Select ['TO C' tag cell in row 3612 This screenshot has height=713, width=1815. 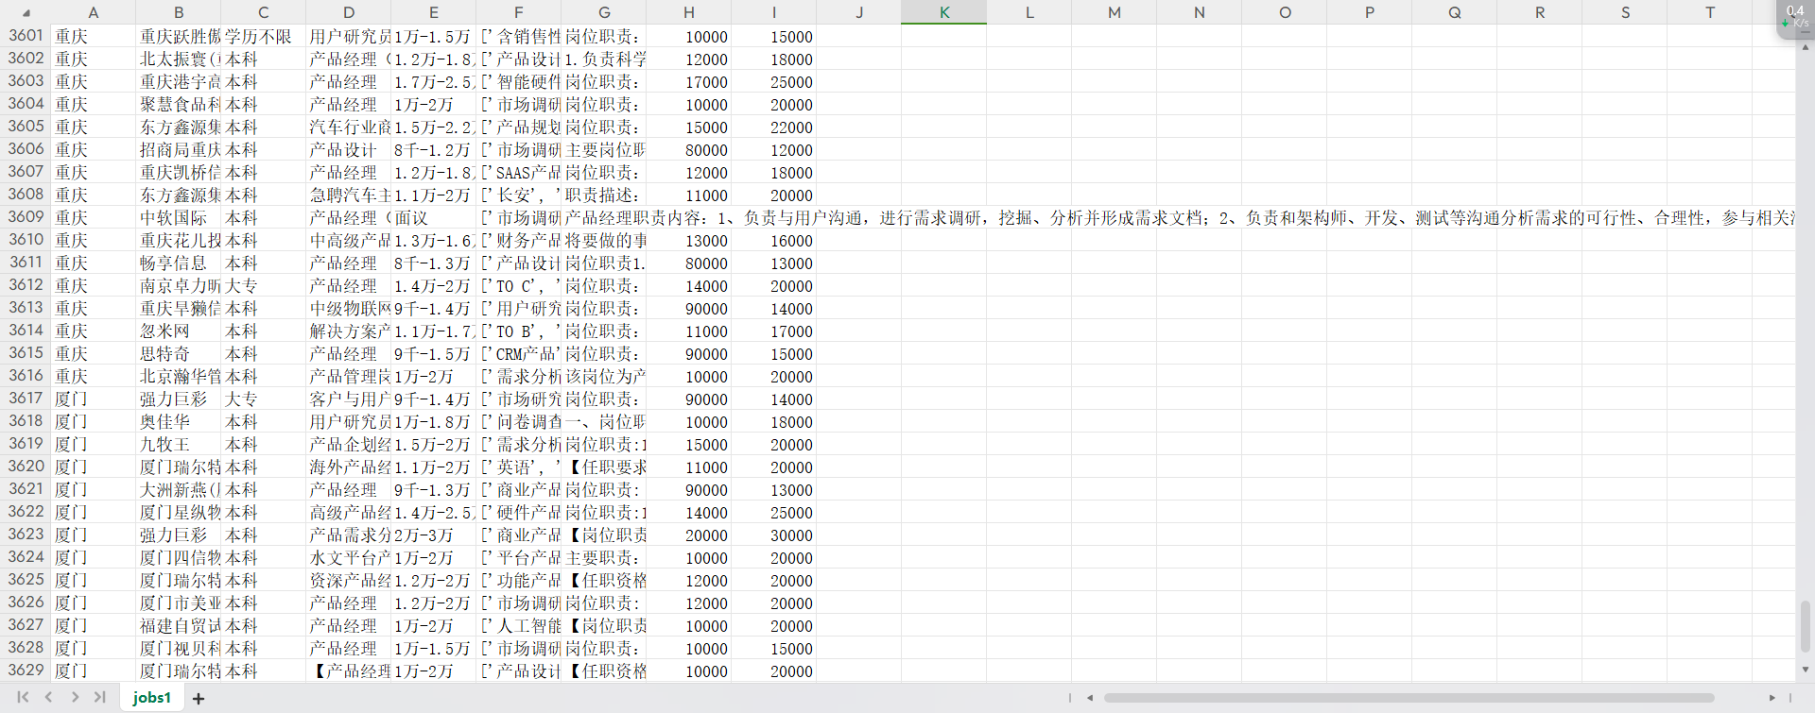tap(518, 285)
